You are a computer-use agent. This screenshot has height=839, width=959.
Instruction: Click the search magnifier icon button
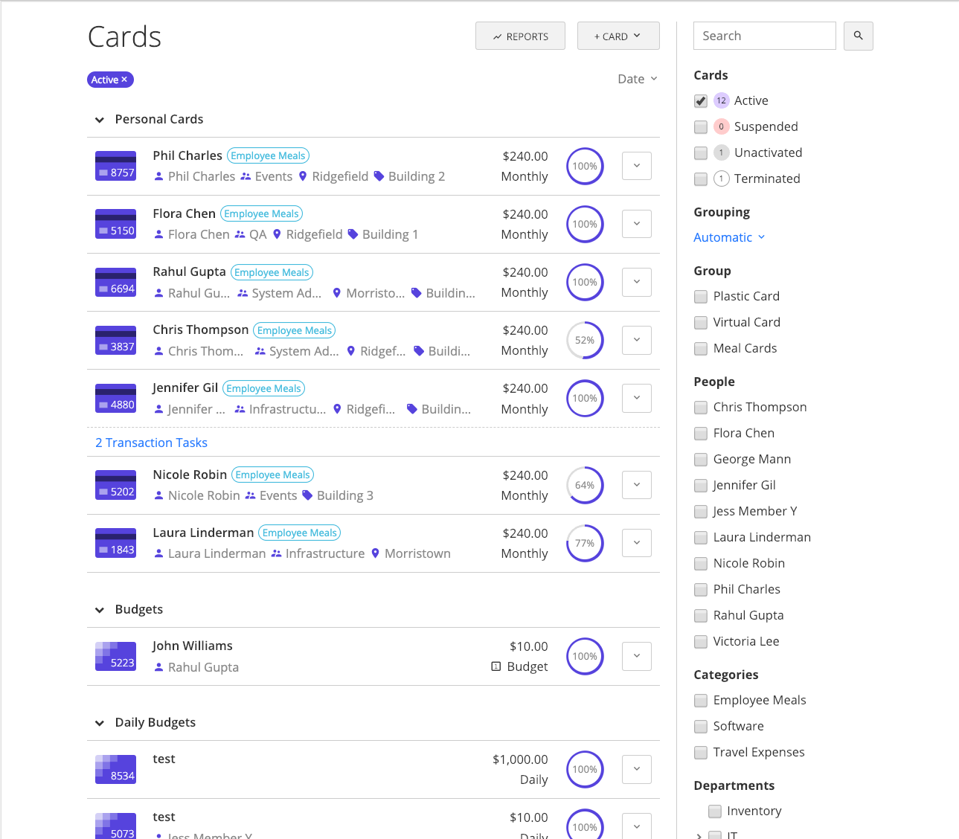[x=858, y=36]
